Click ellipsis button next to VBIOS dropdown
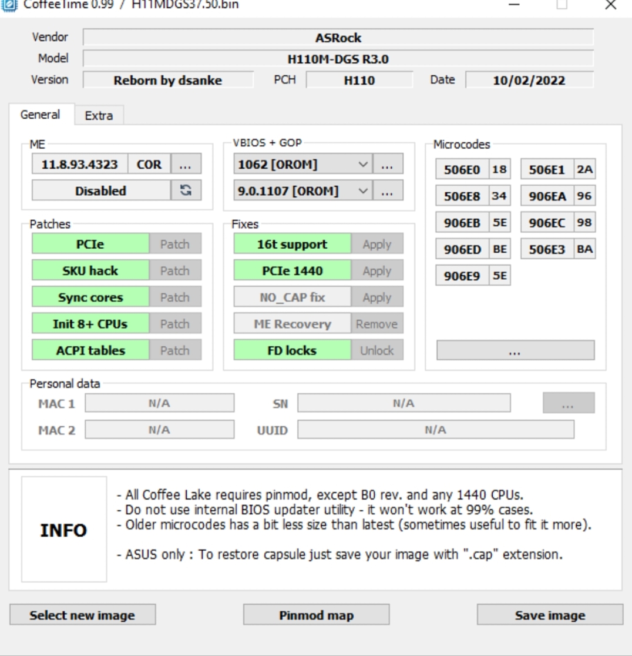632x656 pixels. [388, 165]
